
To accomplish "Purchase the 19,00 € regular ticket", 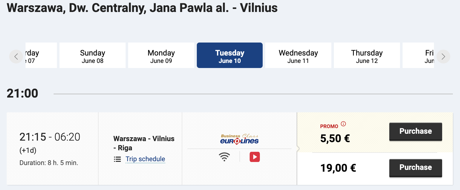I will coord(416,168).
